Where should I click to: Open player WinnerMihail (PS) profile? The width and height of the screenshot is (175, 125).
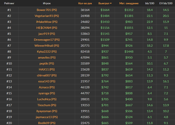click(x=47, y=46)
